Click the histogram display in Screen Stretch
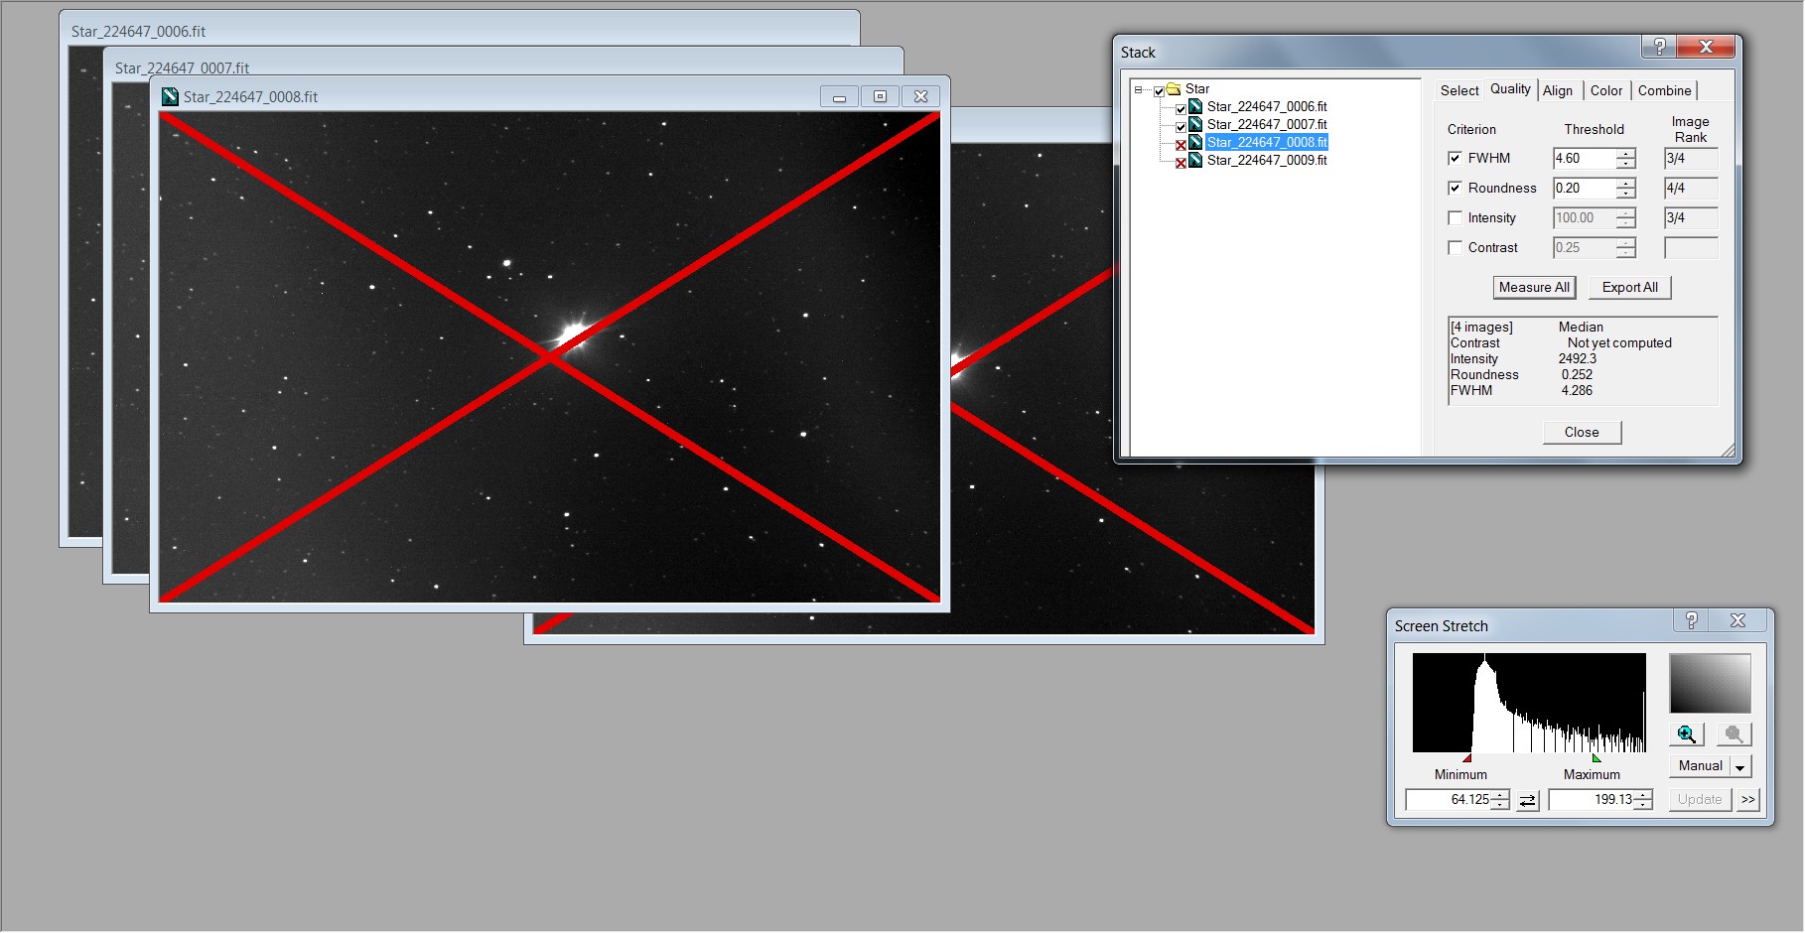Image resolution: width=1805 pixels, height=933 pixels. tap(1529, 703)
